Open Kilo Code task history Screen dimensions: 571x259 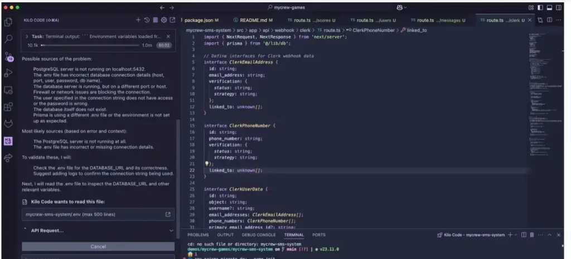147,20
